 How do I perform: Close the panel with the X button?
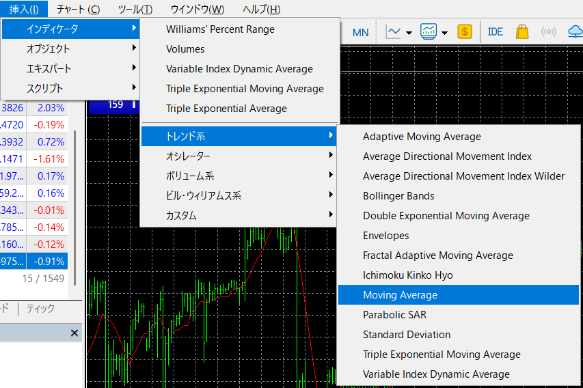click(x=74, y=333)
